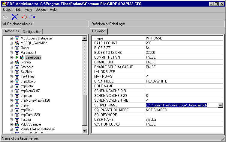
Task: Expand the tmpDataG.97 tree node
Action: pyautogui.click(x=11, y=91)
